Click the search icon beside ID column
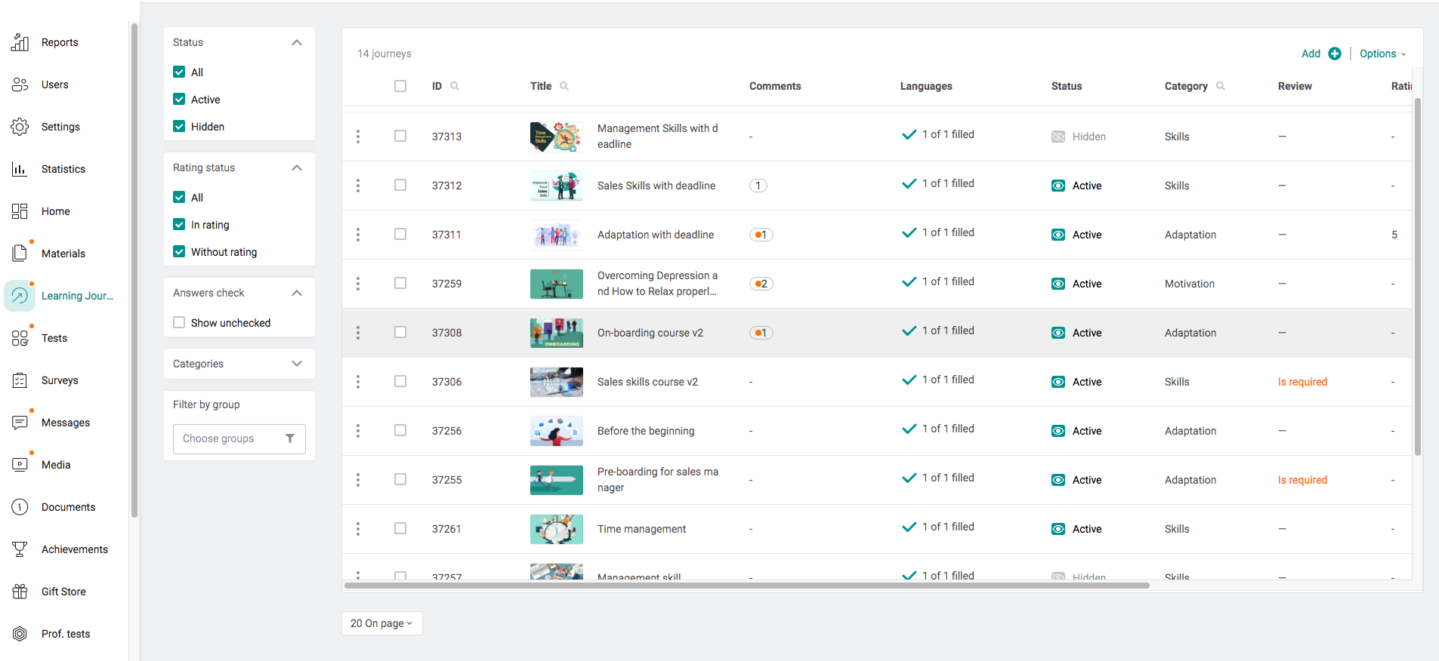 tap(455, 86)
